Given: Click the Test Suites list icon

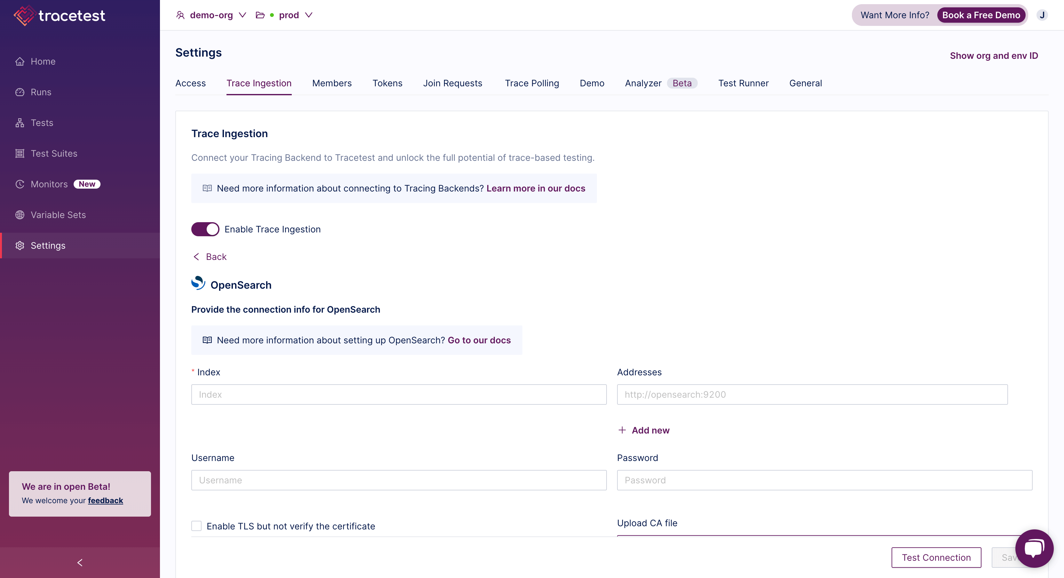Looking at the screenshot, I should click(20, 153).
